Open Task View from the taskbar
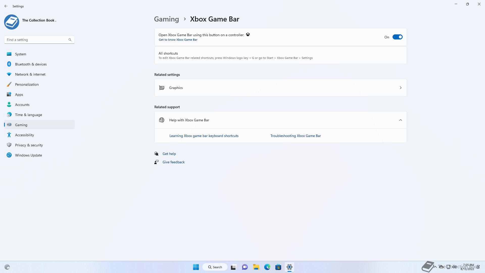The height and width of the screenshot is (273, 485). [x=233, y=267]
